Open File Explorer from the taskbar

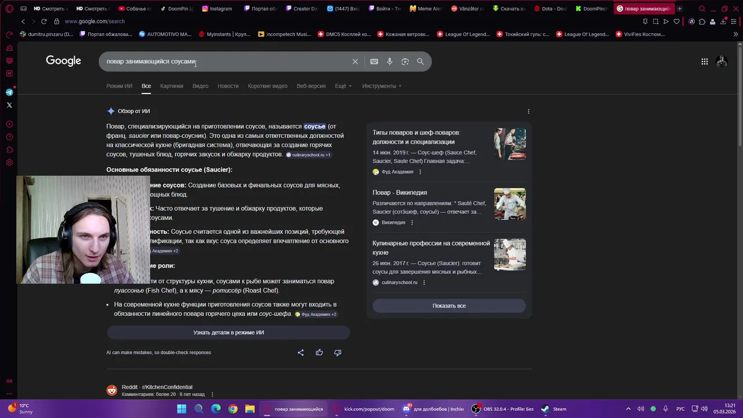pos(250,409)
